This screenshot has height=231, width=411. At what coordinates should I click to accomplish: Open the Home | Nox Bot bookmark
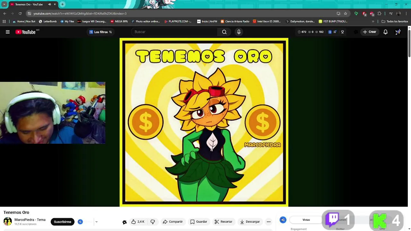[x=24, y=21]
